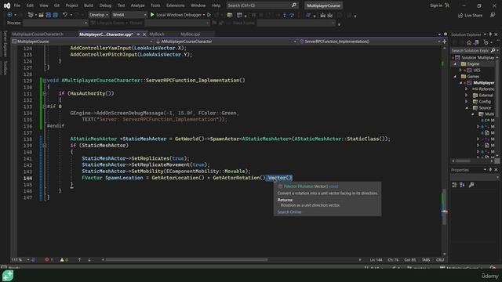The height and width of the screenshot is (282, 502).
Task: Collapse ServerRPCFunction_Implementation at line 129
Action: point(45,81)
